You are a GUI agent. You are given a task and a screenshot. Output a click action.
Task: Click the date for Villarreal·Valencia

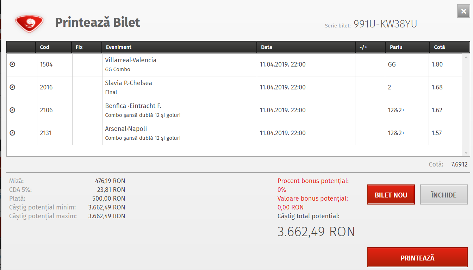282,64
